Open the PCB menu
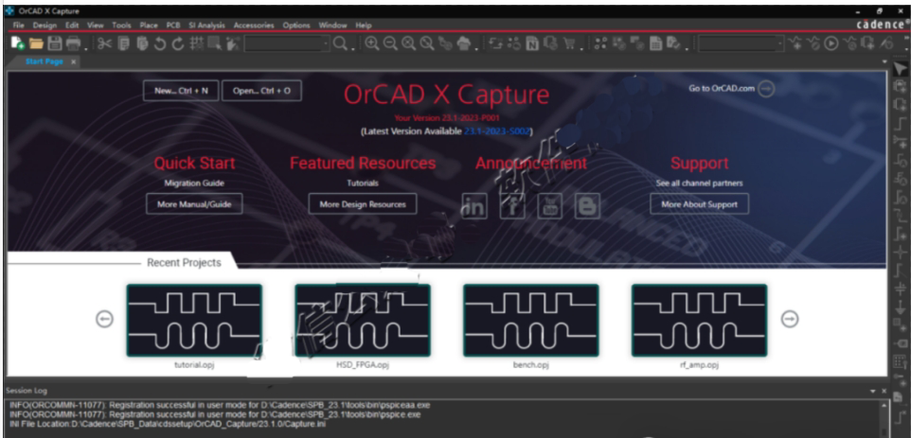 (x=173, y=26)
